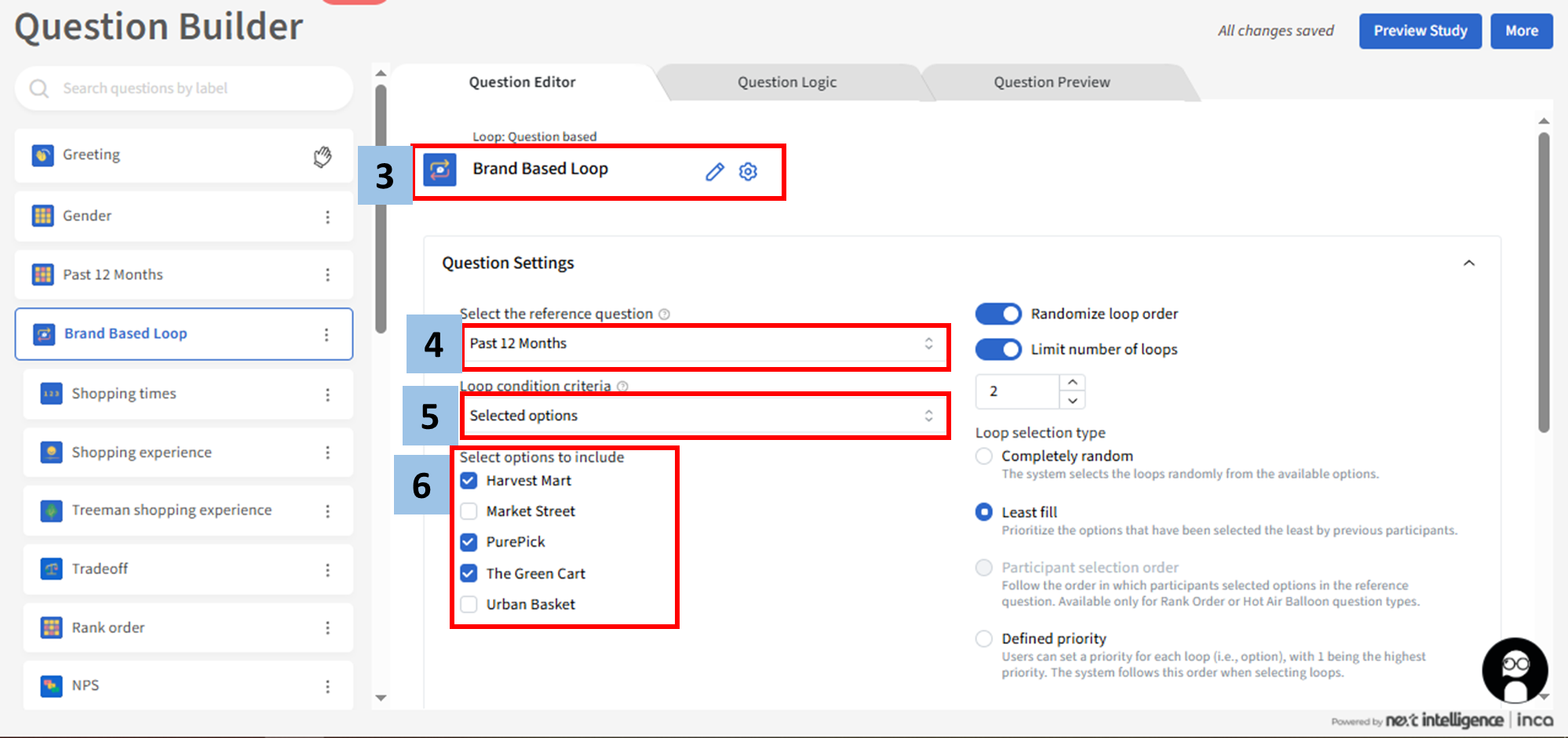Select Completely random loop selection type
1568x738 pixels.
tap(983, 456)
